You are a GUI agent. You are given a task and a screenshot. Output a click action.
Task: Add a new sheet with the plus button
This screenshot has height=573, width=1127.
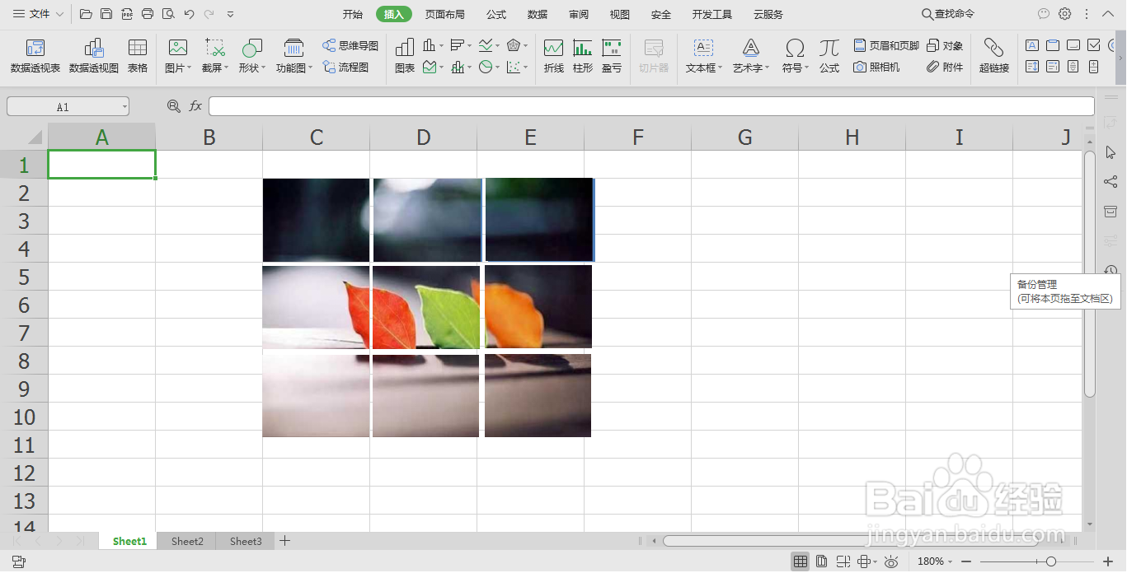(284, 541)
